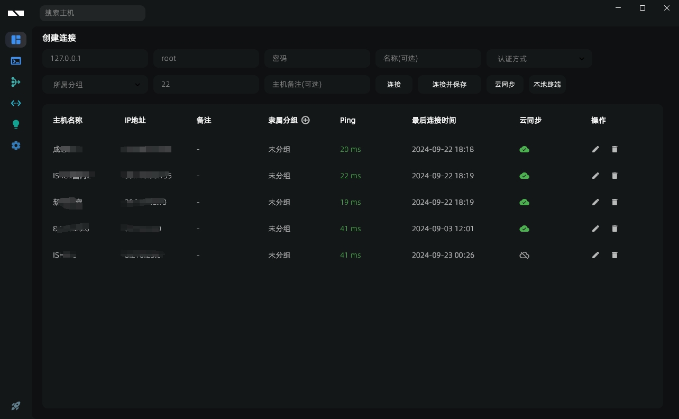Edit the host connected 2024-09-22 18:18
The height and width of the screenshot is (419, 679).
coord(595,149)
